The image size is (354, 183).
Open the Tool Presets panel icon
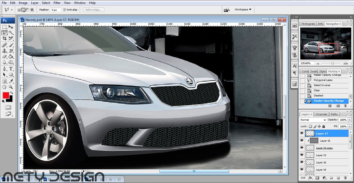coord(294,37)
